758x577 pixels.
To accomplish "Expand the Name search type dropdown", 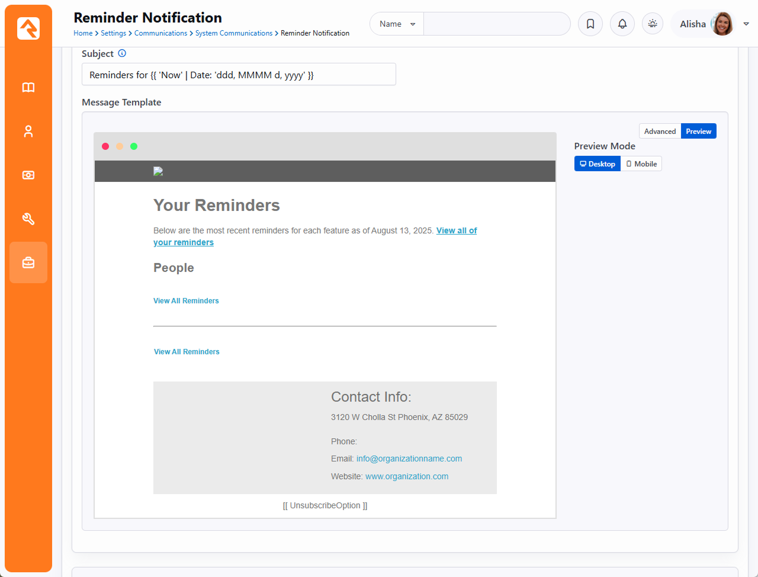I will pos(397,24).
